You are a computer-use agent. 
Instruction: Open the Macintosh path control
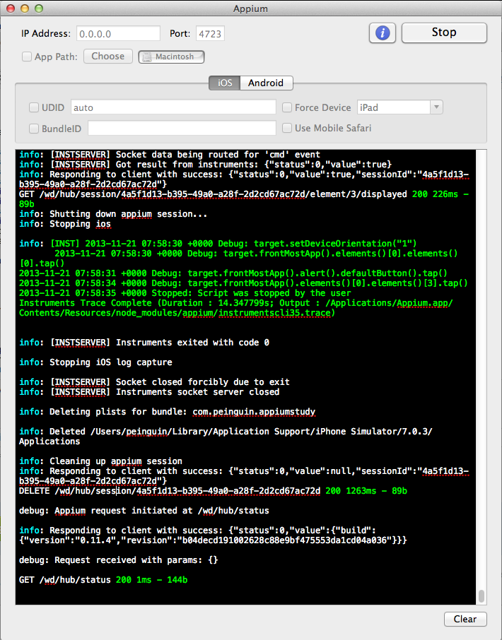pyautogui.click(x=171, y=57)
